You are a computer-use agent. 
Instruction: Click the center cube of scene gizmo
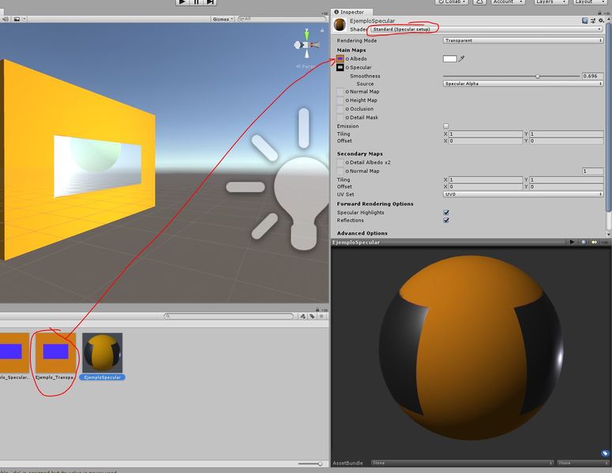pyautogui.click(x=306, y=45)
